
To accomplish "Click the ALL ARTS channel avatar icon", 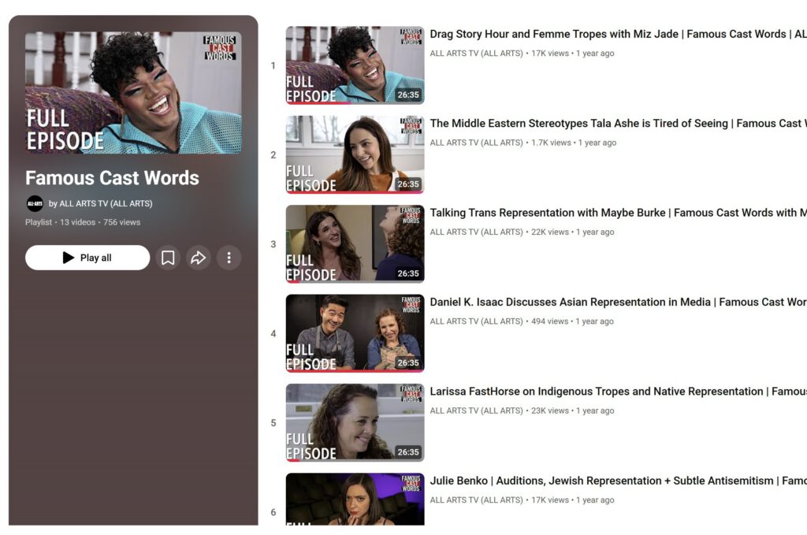I will coord(35,203).
